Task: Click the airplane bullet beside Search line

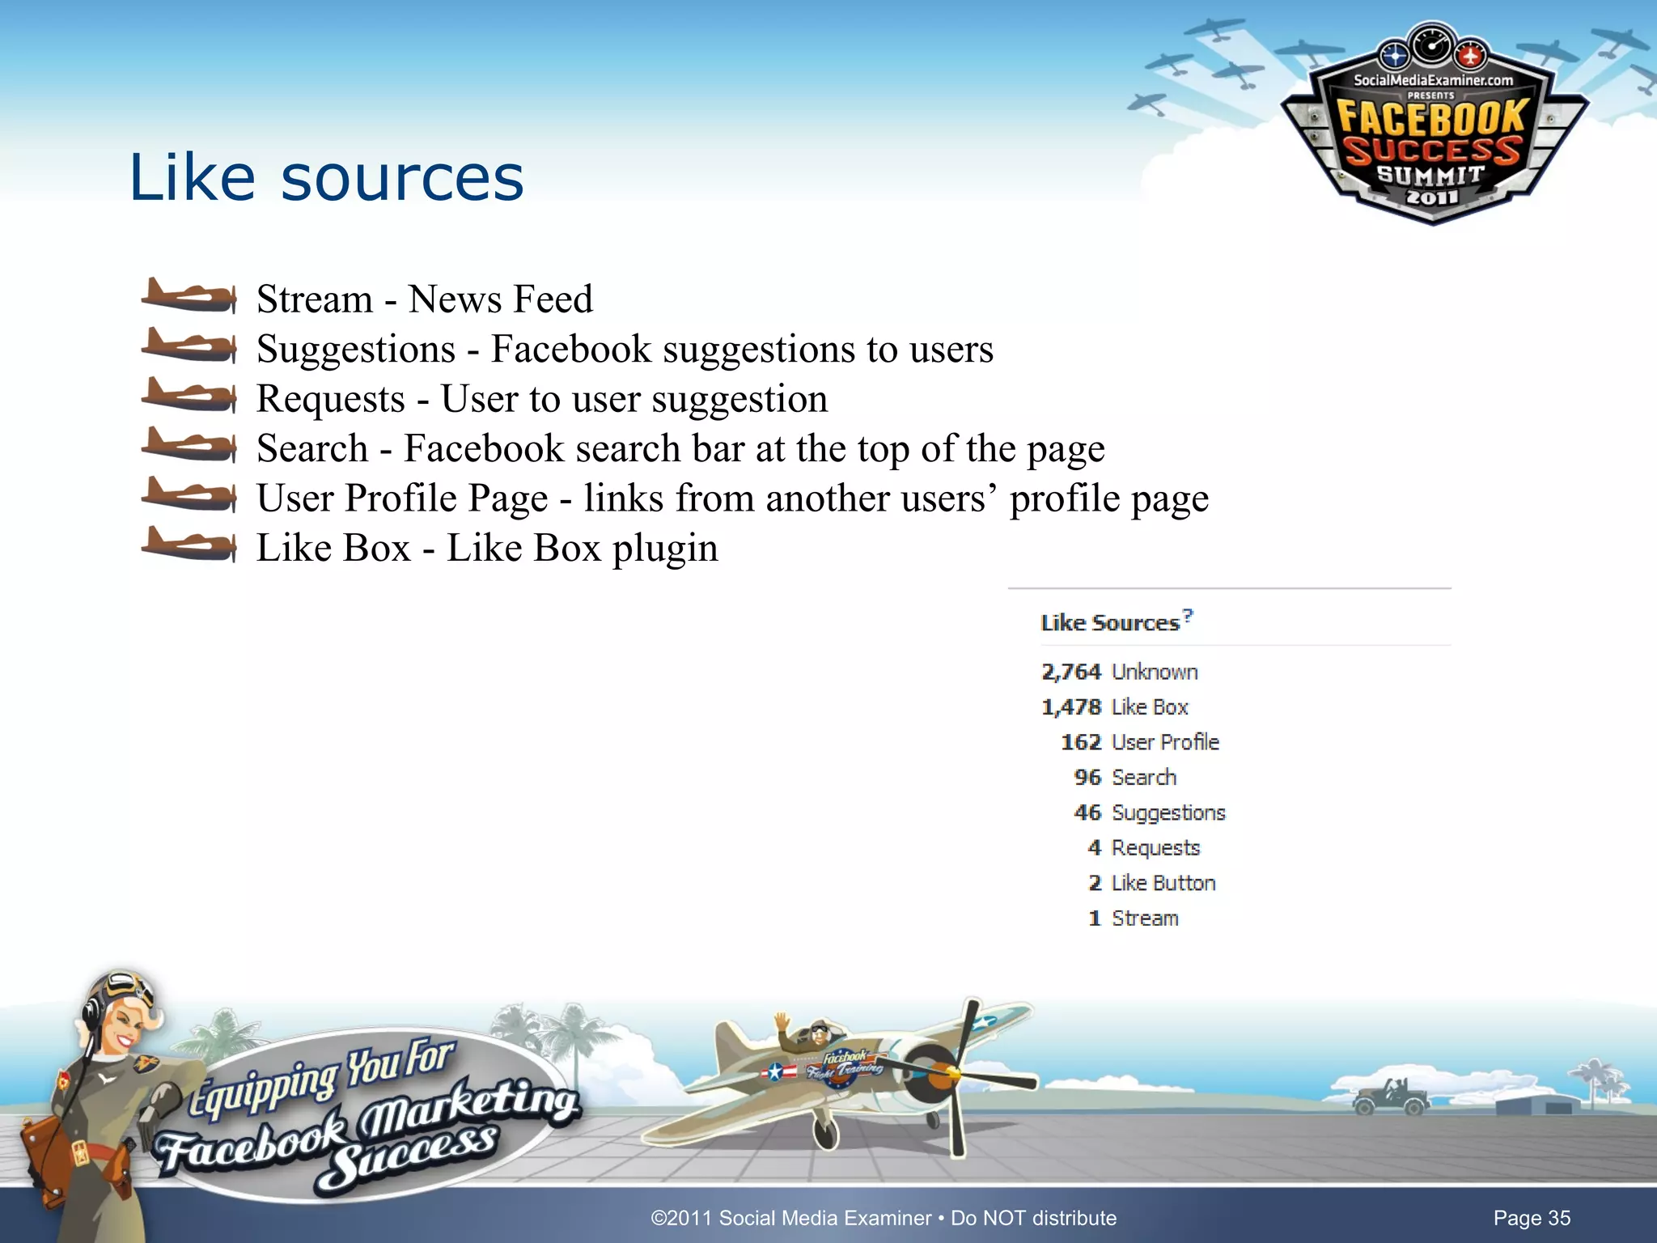Action: coord(189,445)
